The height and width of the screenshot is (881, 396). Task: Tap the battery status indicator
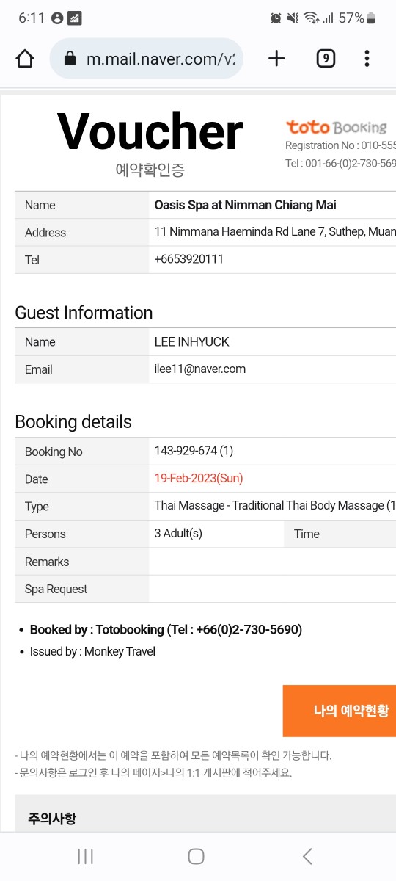click(x=371, y=18)
